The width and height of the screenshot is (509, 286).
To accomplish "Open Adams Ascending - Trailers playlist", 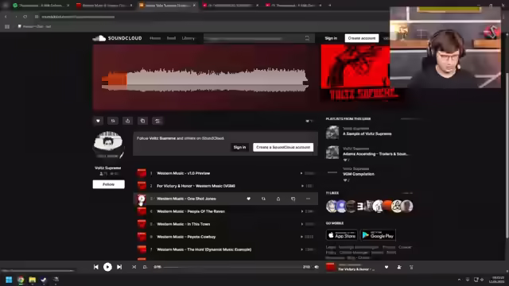I will 375,154.
